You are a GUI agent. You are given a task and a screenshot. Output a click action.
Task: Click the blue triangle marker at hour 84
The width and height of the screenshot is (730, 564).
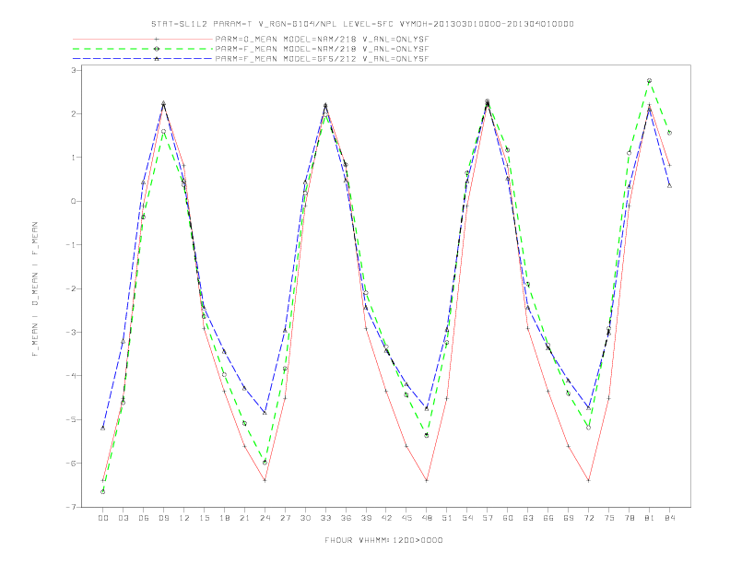coord(669,185)
